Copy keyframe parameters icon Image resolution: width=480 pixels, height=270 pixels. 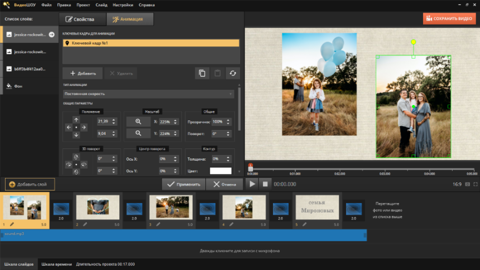[202, 73]
